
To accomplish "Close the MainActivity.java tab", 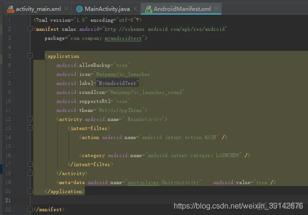I will click(135, 9).
